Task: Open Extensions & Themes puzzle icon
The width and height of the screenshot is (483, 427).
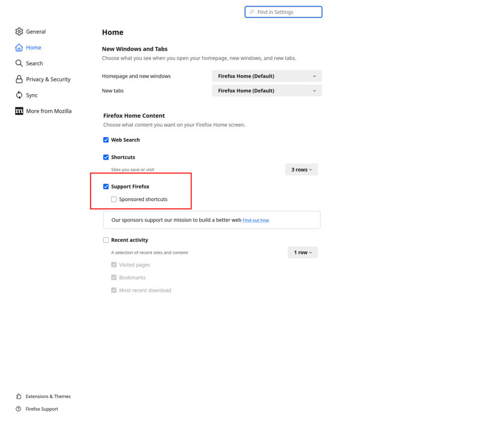Action: (19, 396)
